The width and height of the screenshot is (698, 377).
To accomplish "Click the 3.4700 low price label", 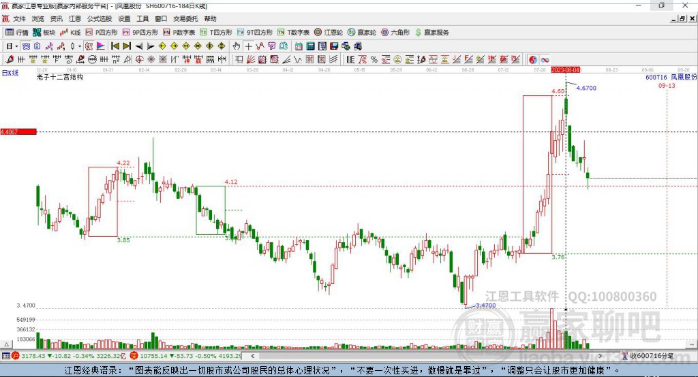I will [x=485, y=305].
